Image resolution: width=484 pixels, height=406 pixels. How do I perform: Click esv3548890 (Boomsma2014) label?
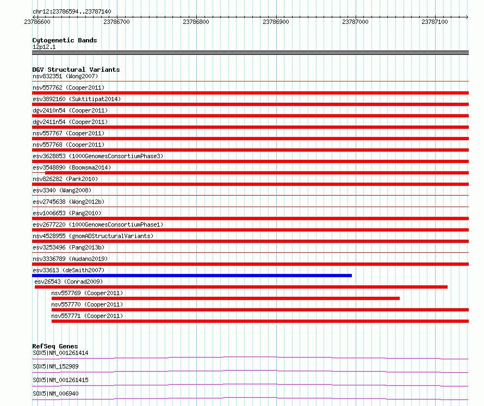(x=72, y=167)
